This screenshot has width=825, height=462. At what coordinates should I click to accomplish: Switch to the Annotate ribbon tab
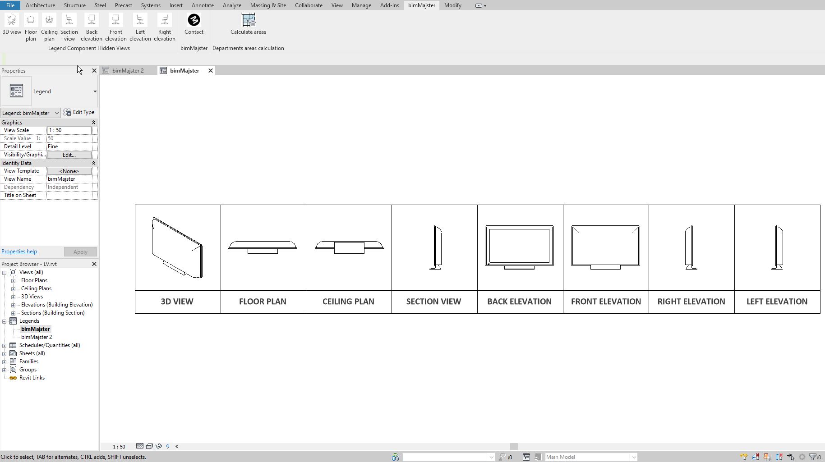[x=203, y=5]
